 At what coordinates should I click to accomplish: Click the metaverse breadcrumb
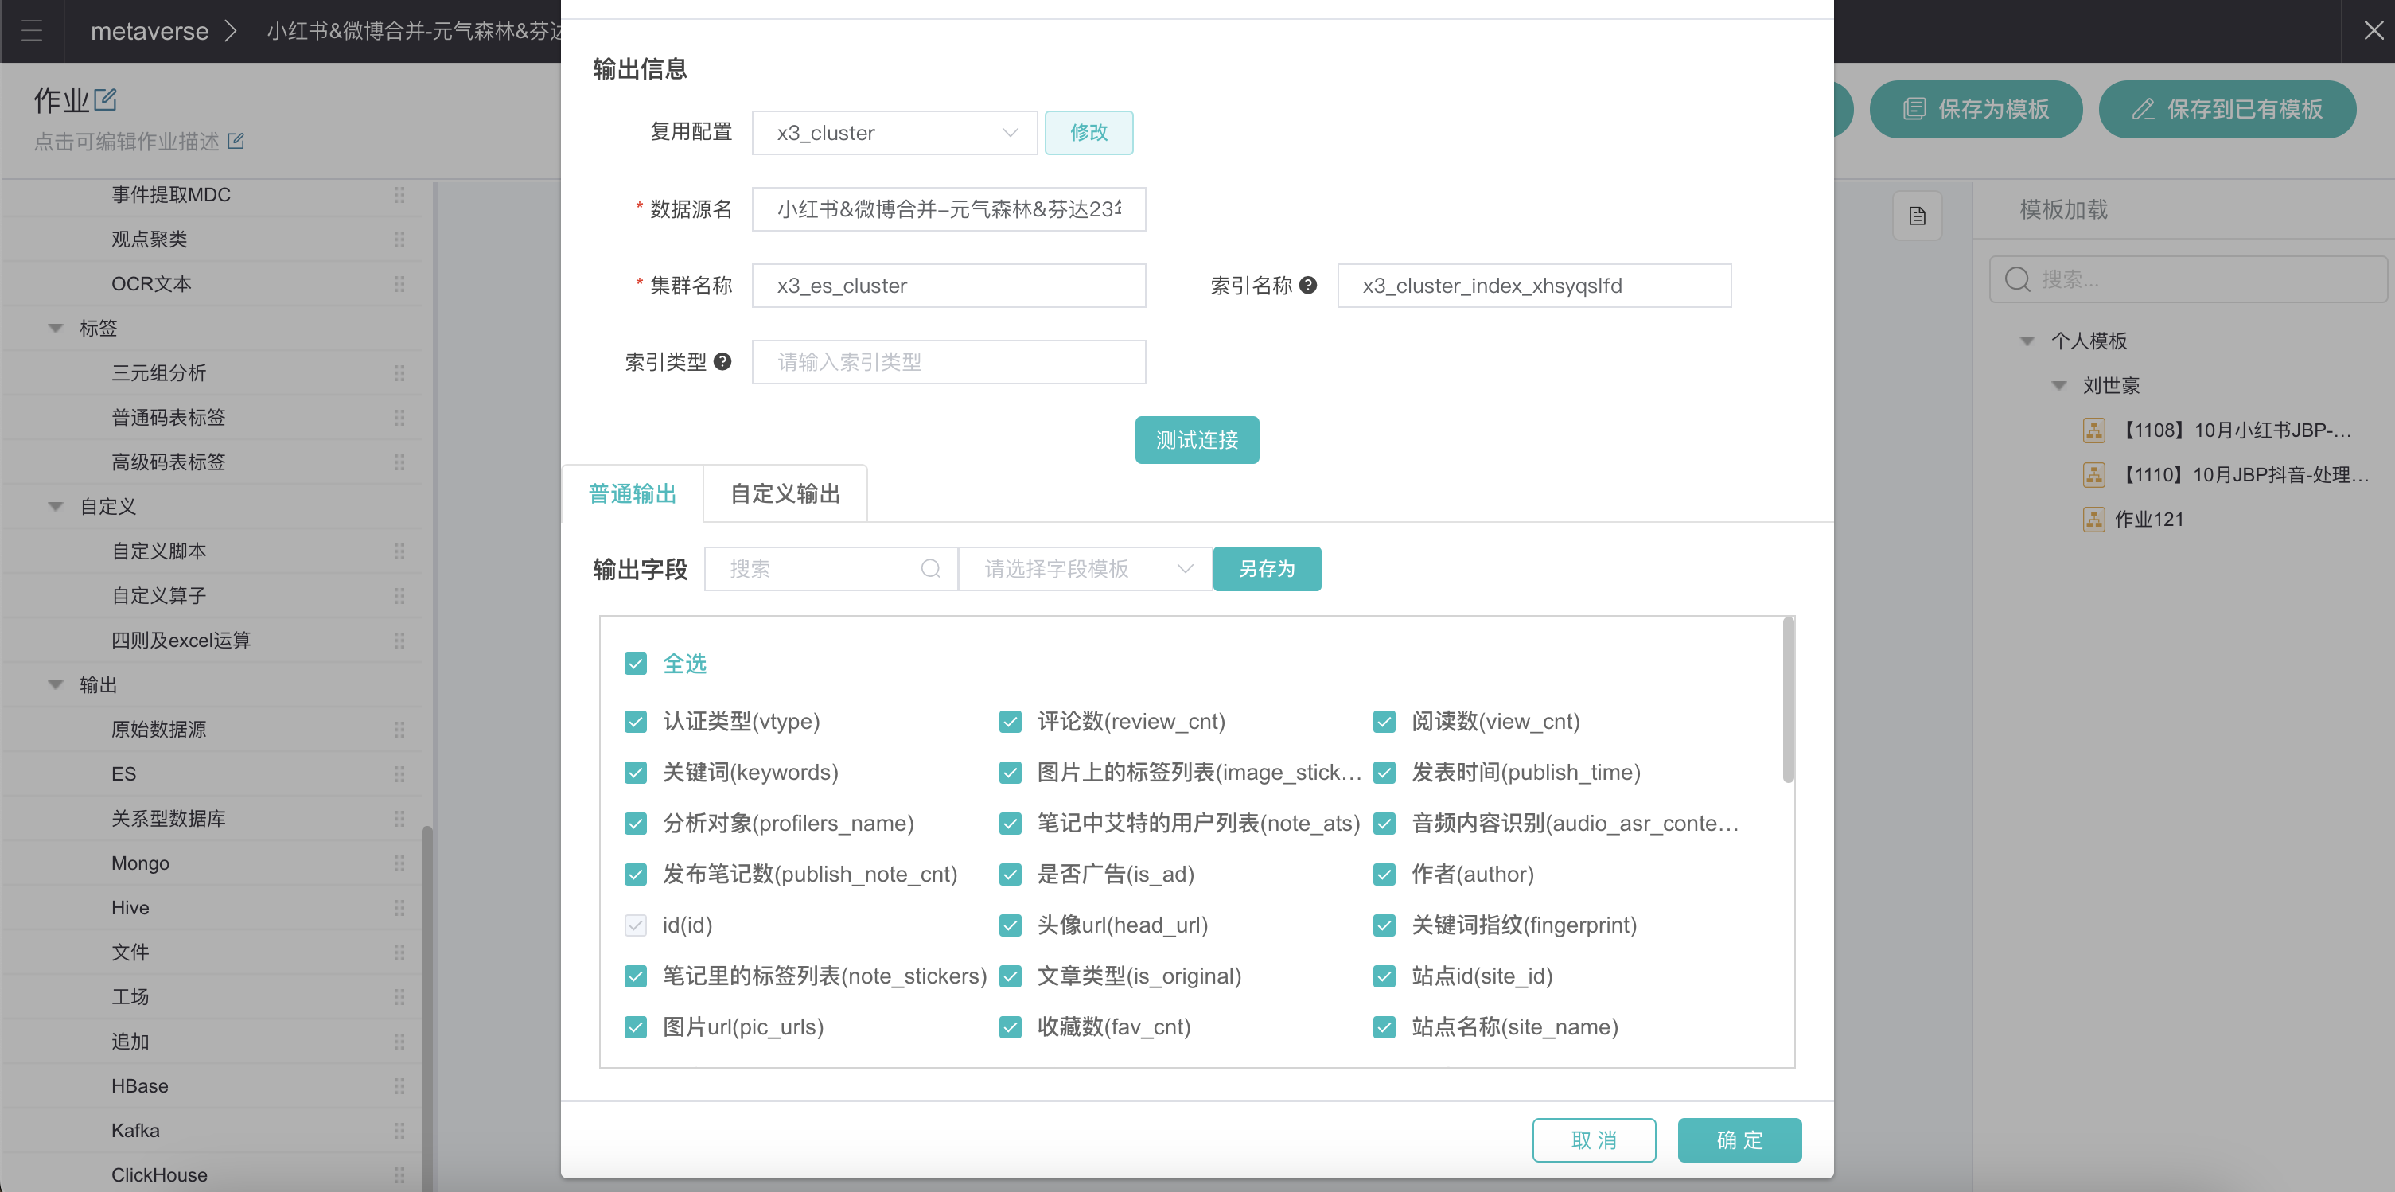pyautogui.click(x=150, y=31)
